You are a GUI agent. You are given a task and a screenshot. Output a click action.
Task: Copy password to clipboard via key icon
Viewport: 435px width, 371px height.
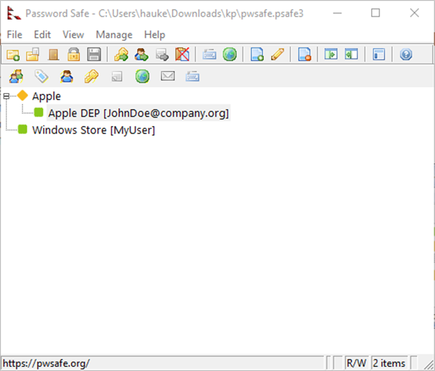click(121, 55)
